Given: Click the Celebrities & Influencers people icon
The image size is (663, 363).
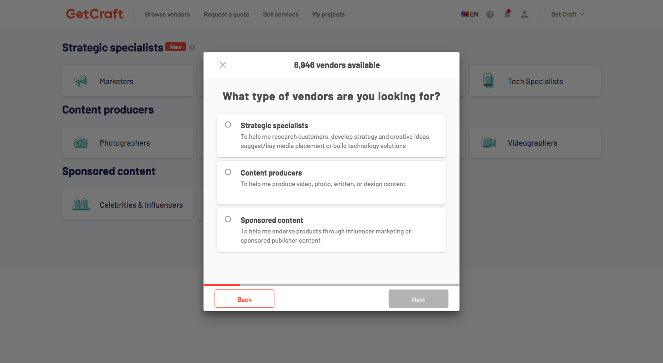Looking at the screenshot, I should coord(81,204).
